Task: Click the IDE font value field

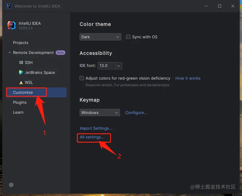Action: (x=106, y=66)
